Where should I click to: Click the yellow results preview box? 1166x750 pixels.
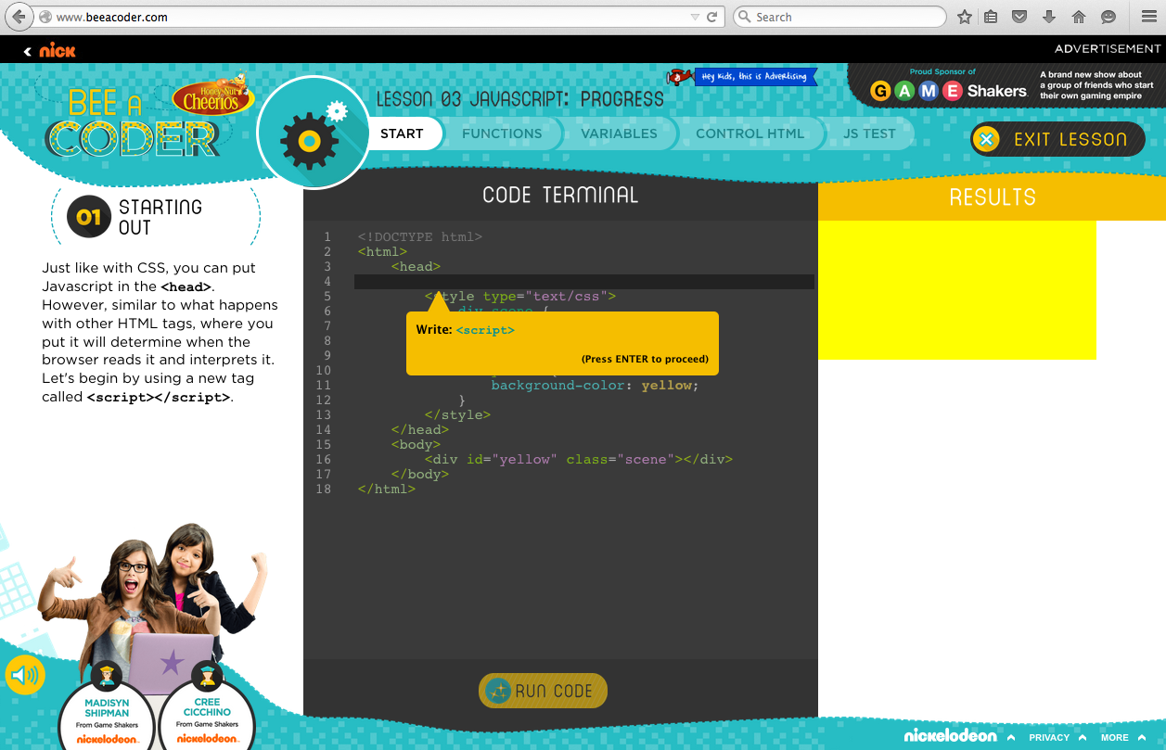tap(956, 290)
